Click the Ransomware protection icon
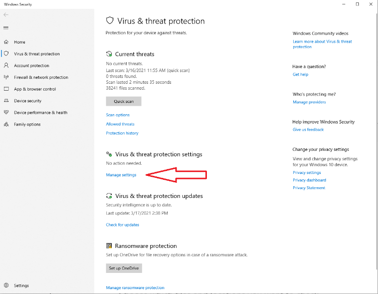 [x=109, y=246]
